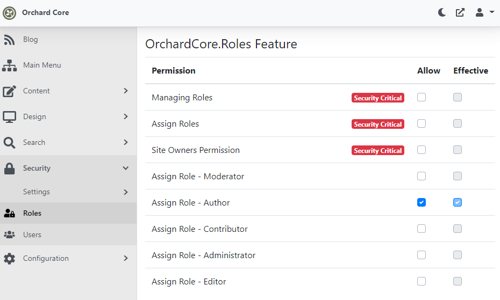Image resolution: width=500 pixels, height=300 pixels.
Task: Open the Design menu label
Action: 34,116
